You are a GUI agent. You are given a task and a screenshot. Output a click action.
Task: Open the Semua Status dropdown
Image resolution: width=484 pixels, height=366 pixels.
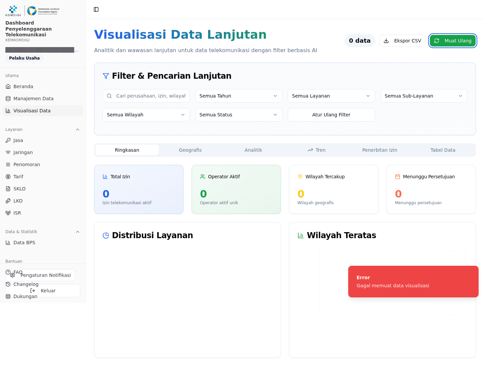(239, 115)
